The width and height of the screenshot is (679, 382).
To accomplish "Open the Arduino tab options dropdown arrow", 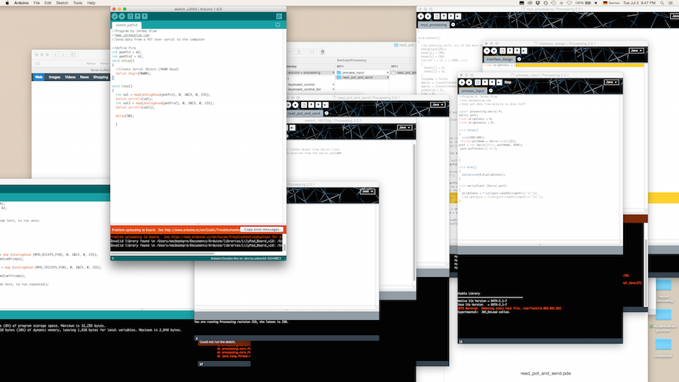I will [278, 25].
